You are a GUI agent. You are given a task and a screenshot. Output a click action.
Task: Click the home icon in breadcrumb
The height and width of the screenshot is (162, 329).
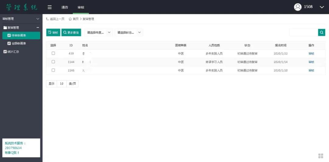coord(70,19)
